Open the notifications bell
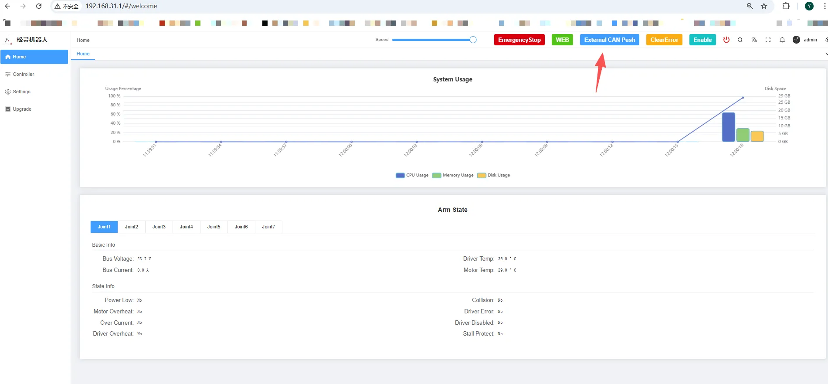This screenshot has width=828, height=384. [782, 40]
